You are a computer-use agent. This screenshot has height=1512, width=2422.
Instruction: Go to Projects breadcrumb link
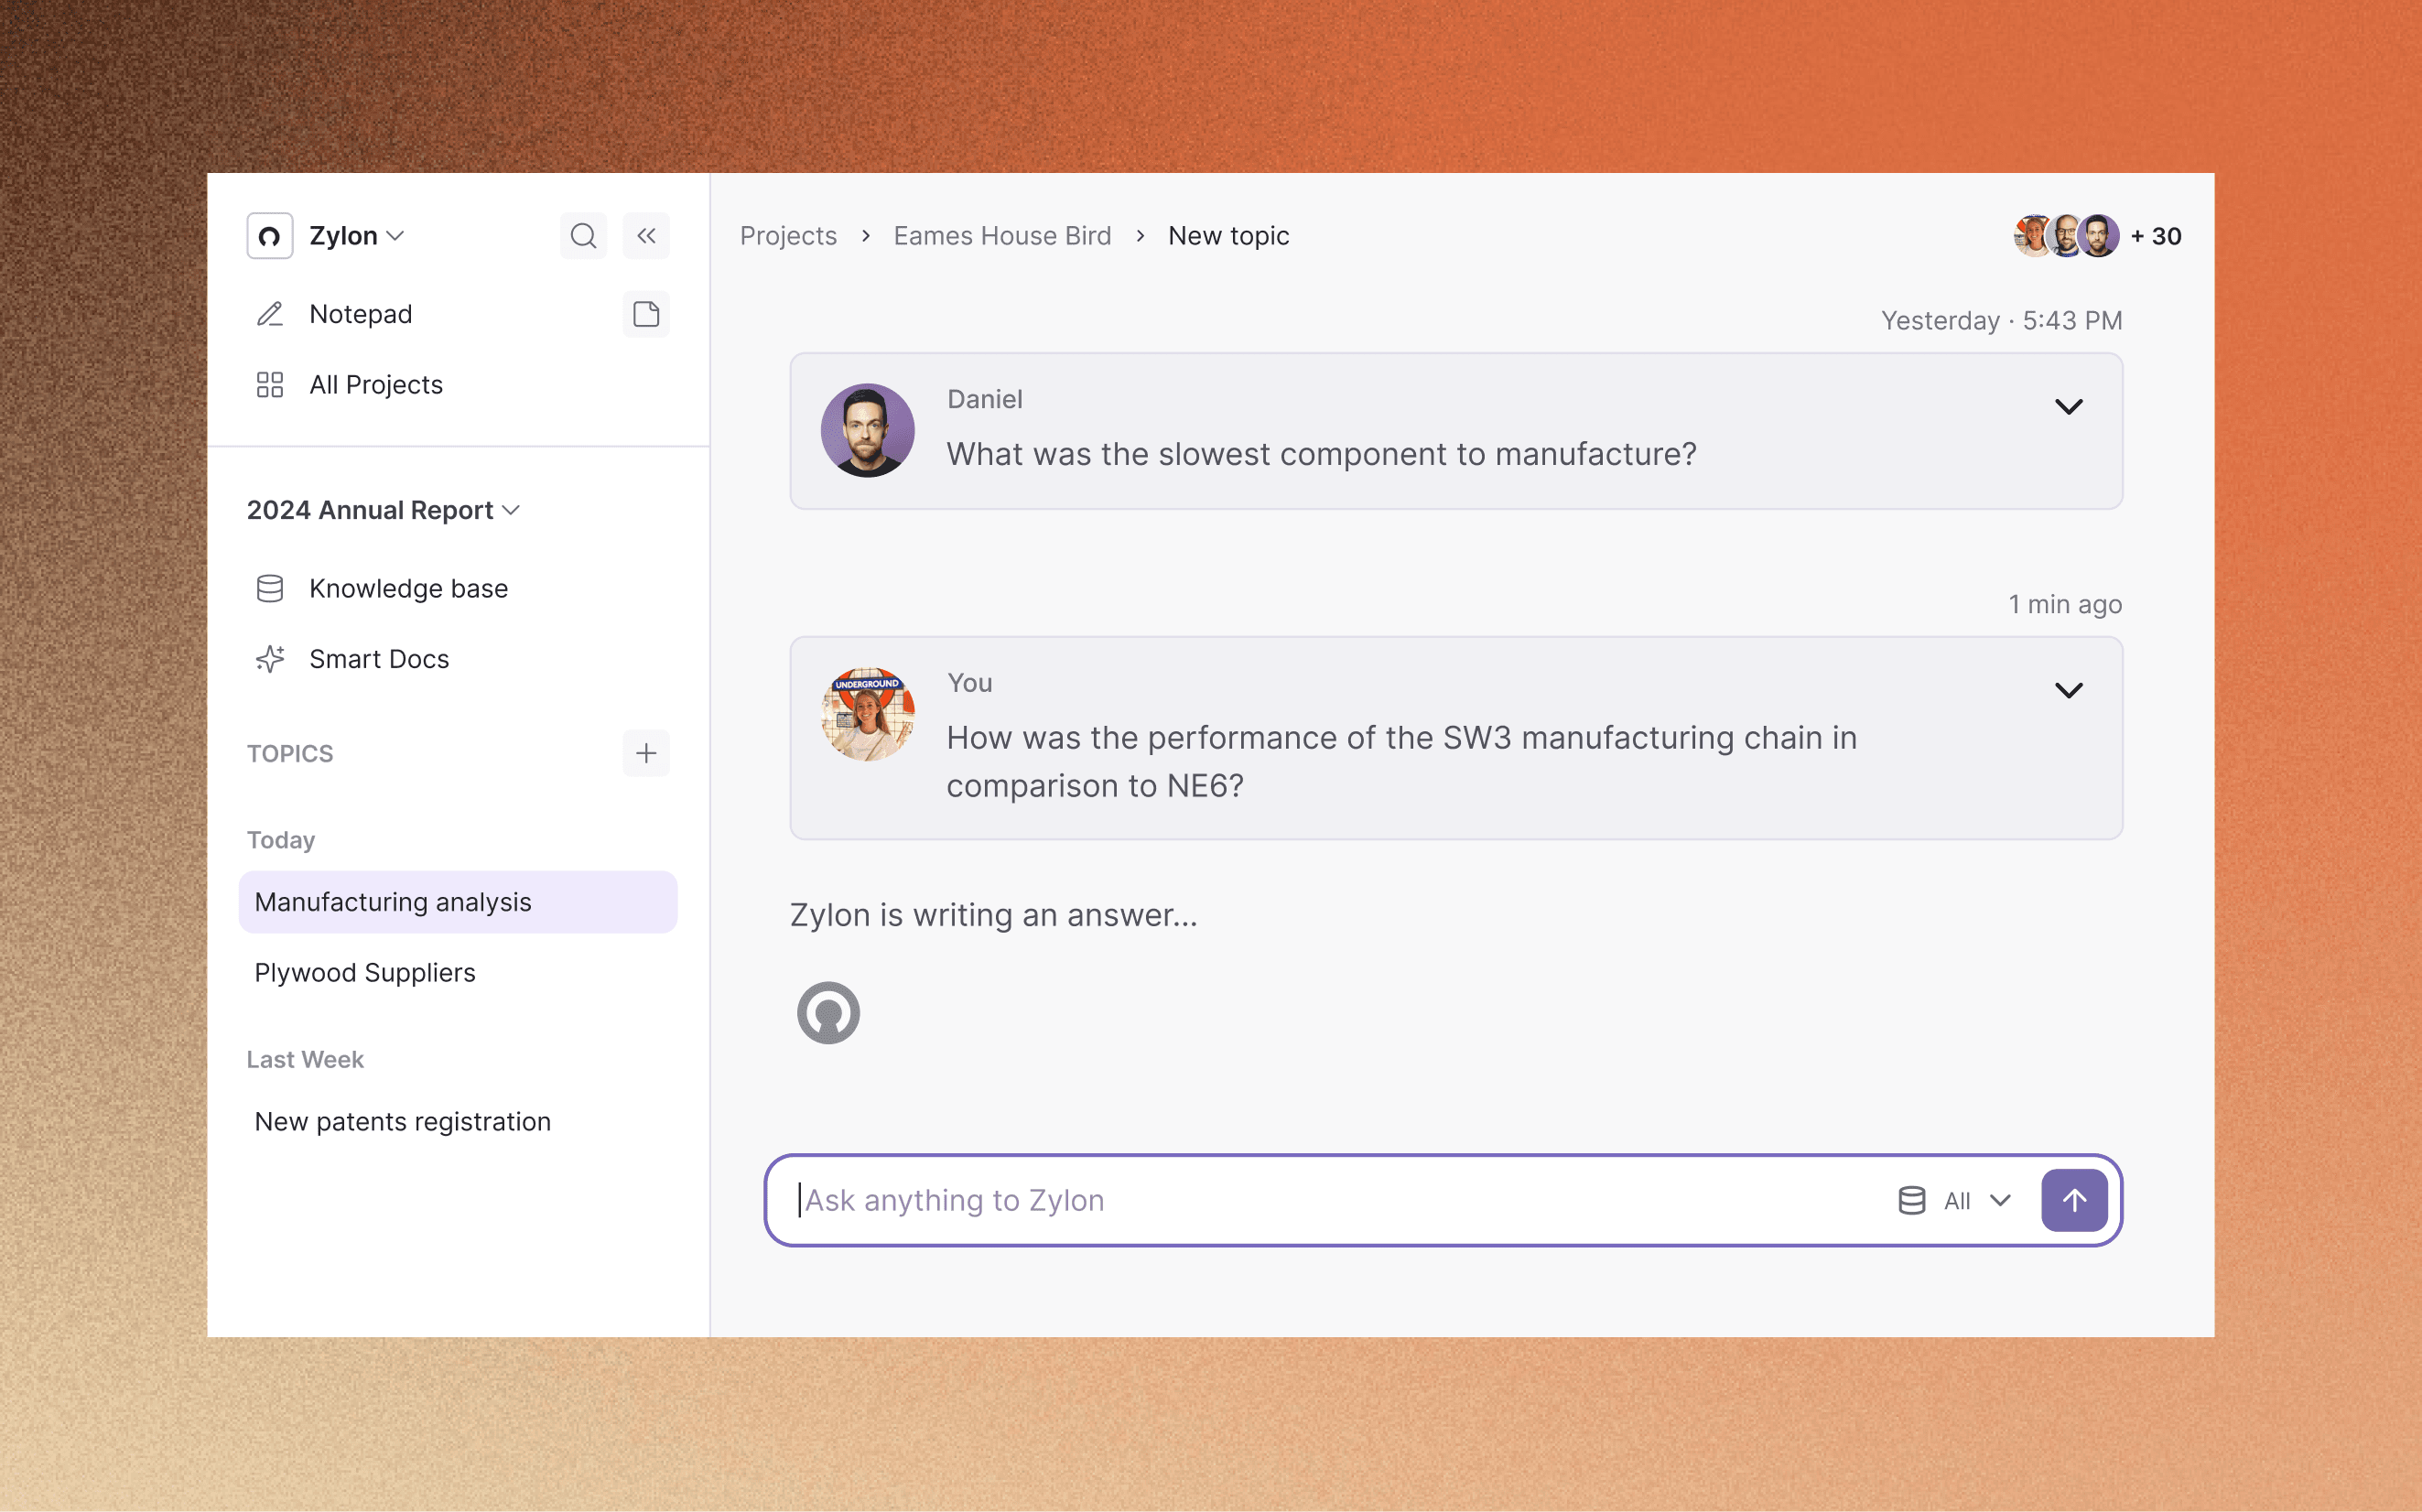[x=788, y=236]
